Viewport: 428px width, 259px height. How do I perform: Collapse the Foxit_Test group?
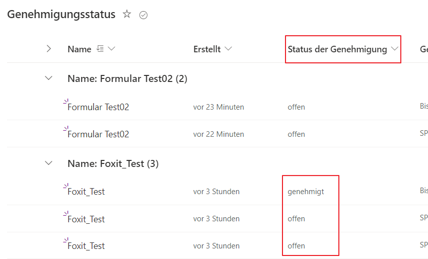49,163
